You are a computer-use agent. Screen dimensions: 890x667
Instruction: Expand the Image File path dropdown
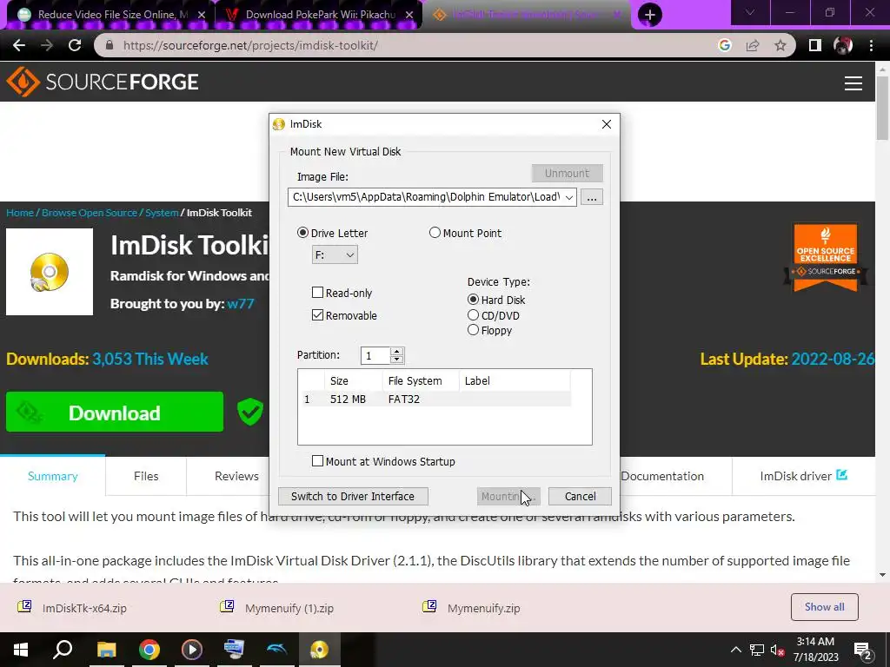[x=568, y=197]
